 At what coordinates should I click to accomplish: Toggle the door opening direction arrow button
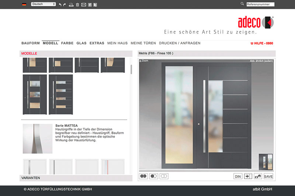tap(248, 177)
